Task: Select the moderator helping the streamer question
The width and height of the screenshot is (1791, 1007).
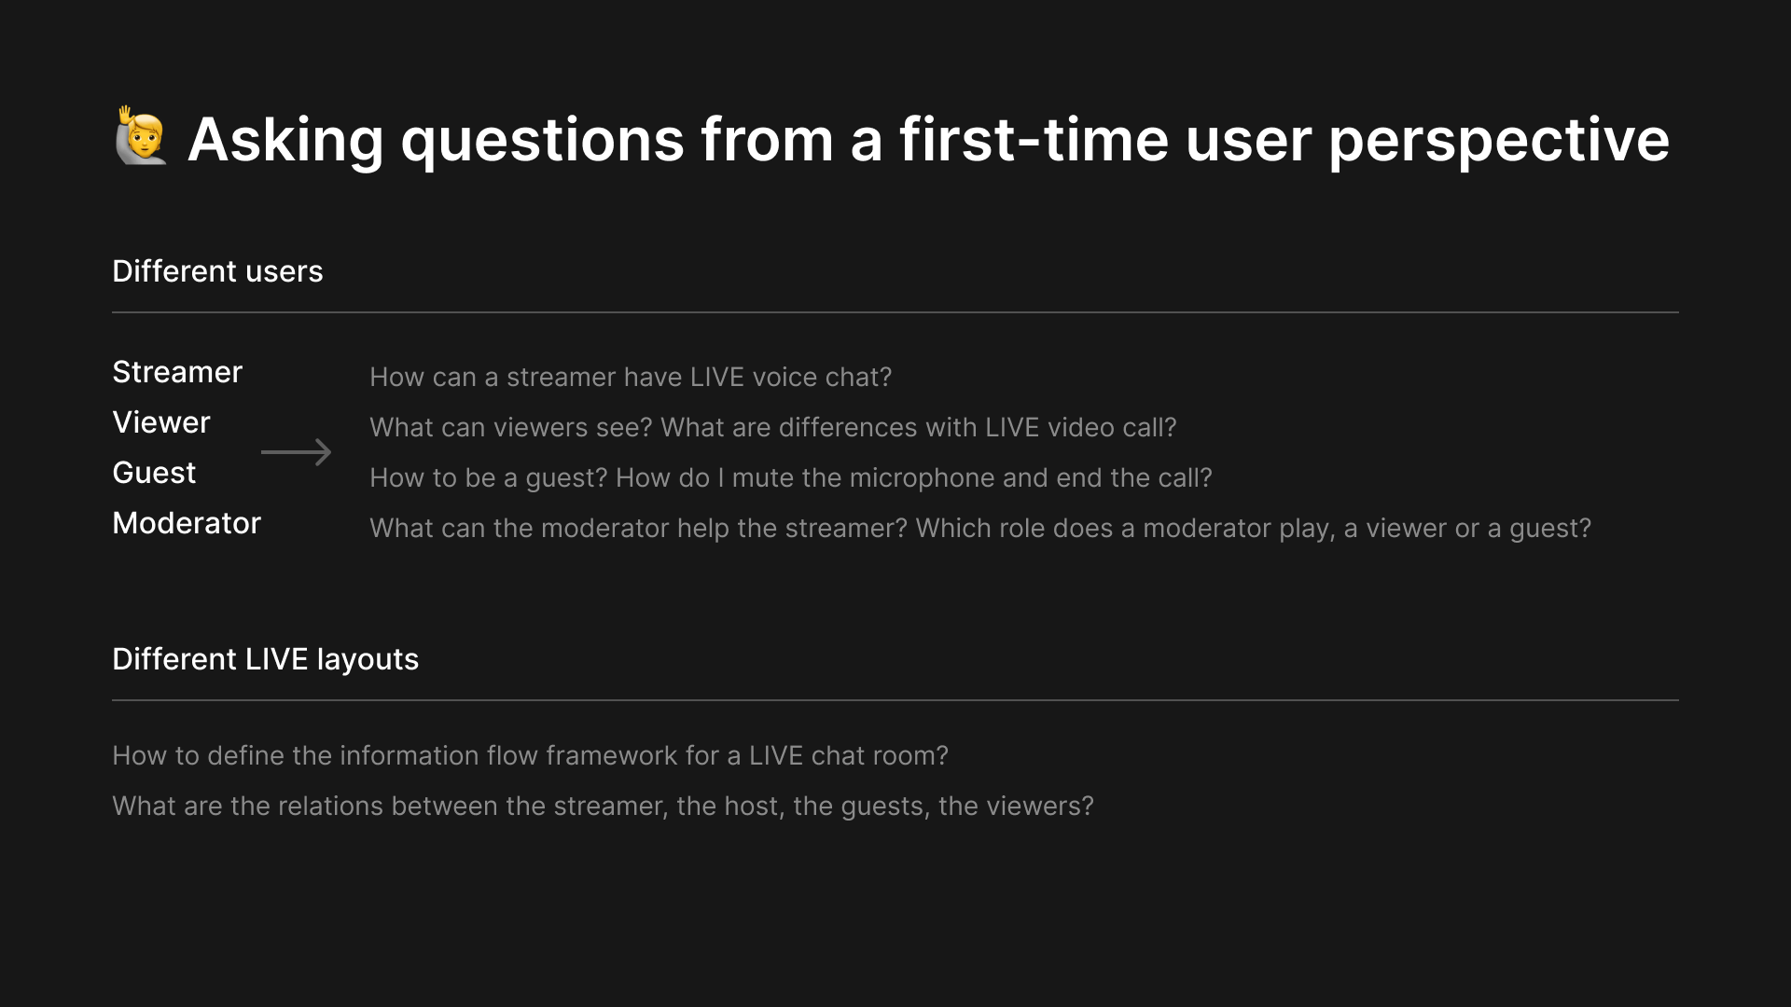Action: (639, 528)
